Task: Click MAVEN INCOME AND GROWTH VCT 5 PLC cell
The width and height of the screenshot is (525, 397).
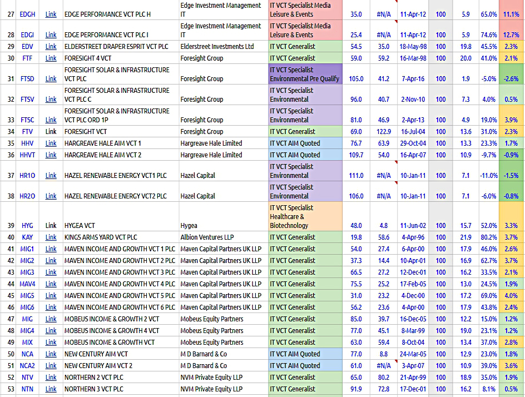Action: 121,296
